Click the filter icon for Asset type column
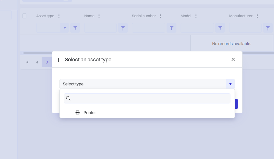 [x=75, y=28]
